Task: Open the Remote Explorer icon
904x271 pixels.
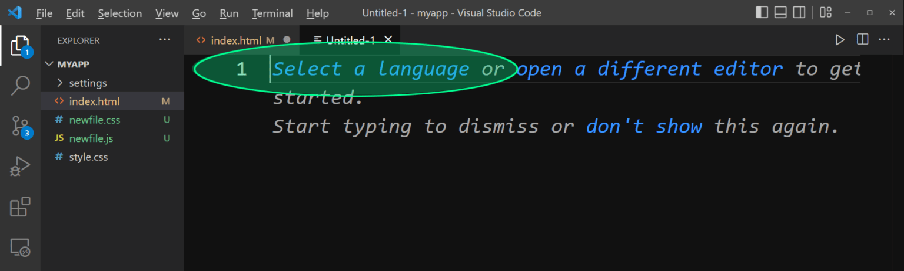Action: [20, 247]
